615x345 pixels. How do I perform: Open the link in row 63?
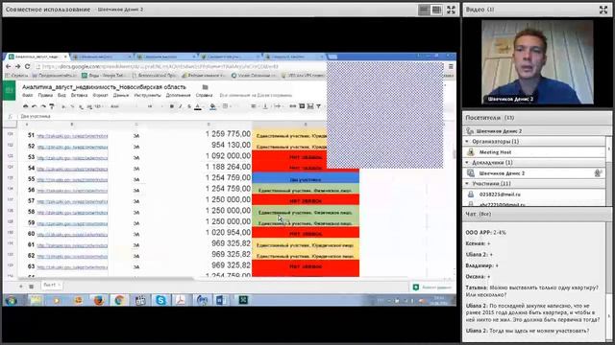[72, 267]
